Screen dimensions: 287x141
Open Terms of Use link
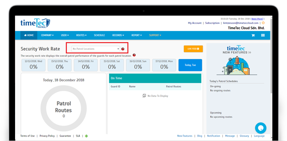click(x=28, y=136)
